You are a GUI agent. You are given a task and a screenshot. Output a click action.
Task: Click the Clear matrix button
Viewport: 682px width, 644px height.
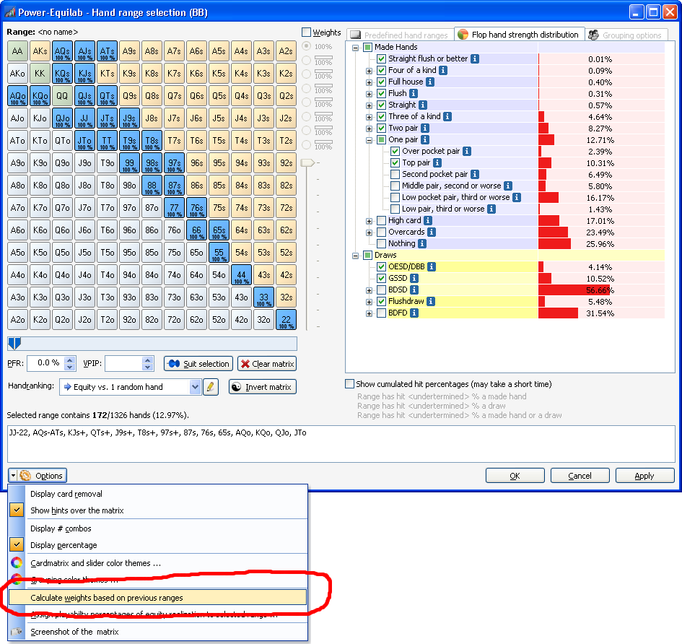coord(267,364)
